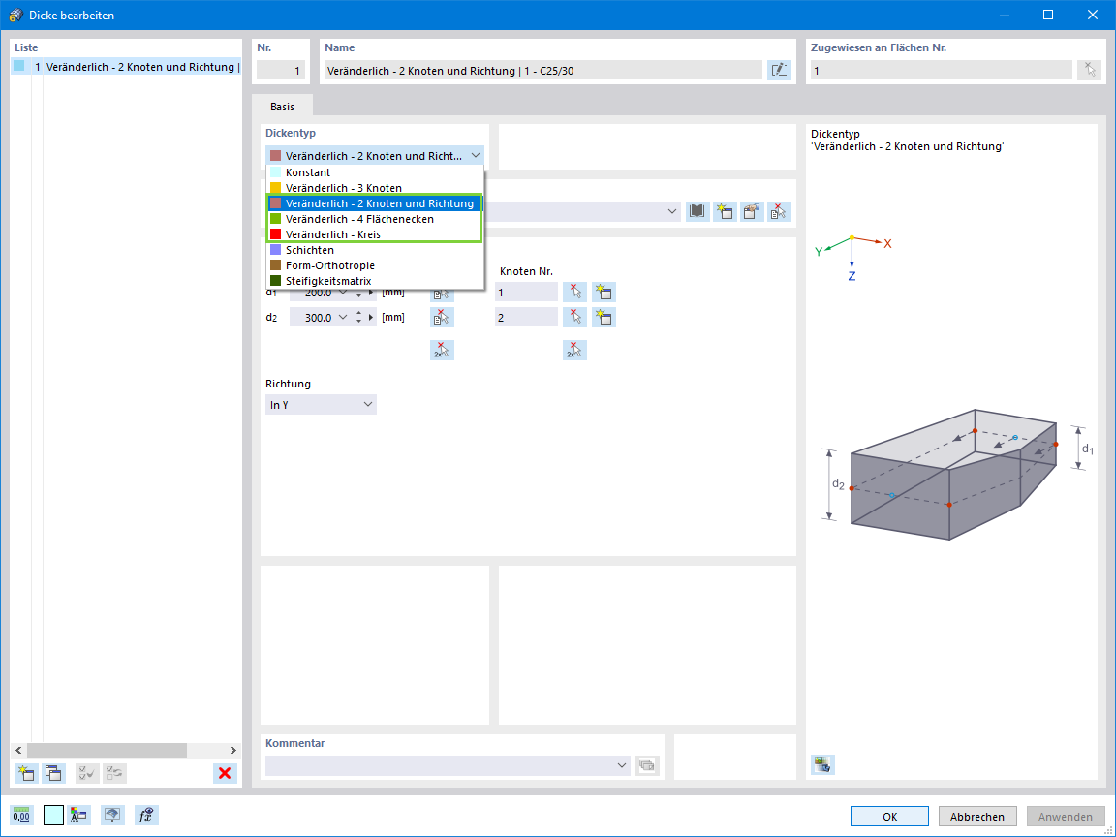The height and width of the screenshot is (837, 1116).
Task: Click the select all checkmarks icon below Liste
Action: click(x=87, y=773)
